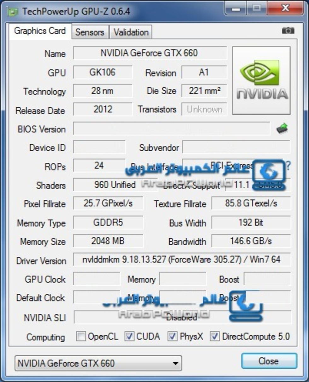Enable the OpenCL checkbox

pos(81,337)
